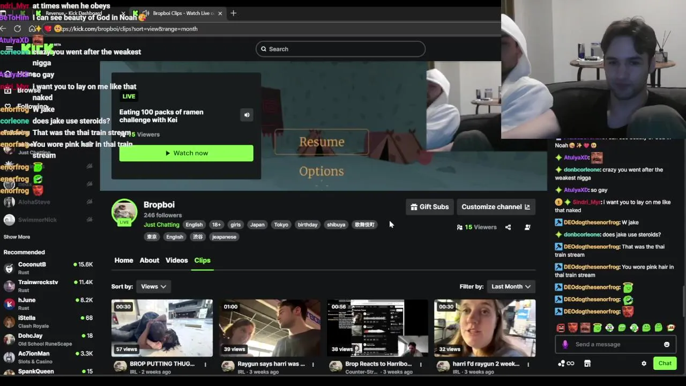The height and width of the screenshot is (386, 686).
Task: Switch to the Videos channel tab
Action: click(176, 260)
